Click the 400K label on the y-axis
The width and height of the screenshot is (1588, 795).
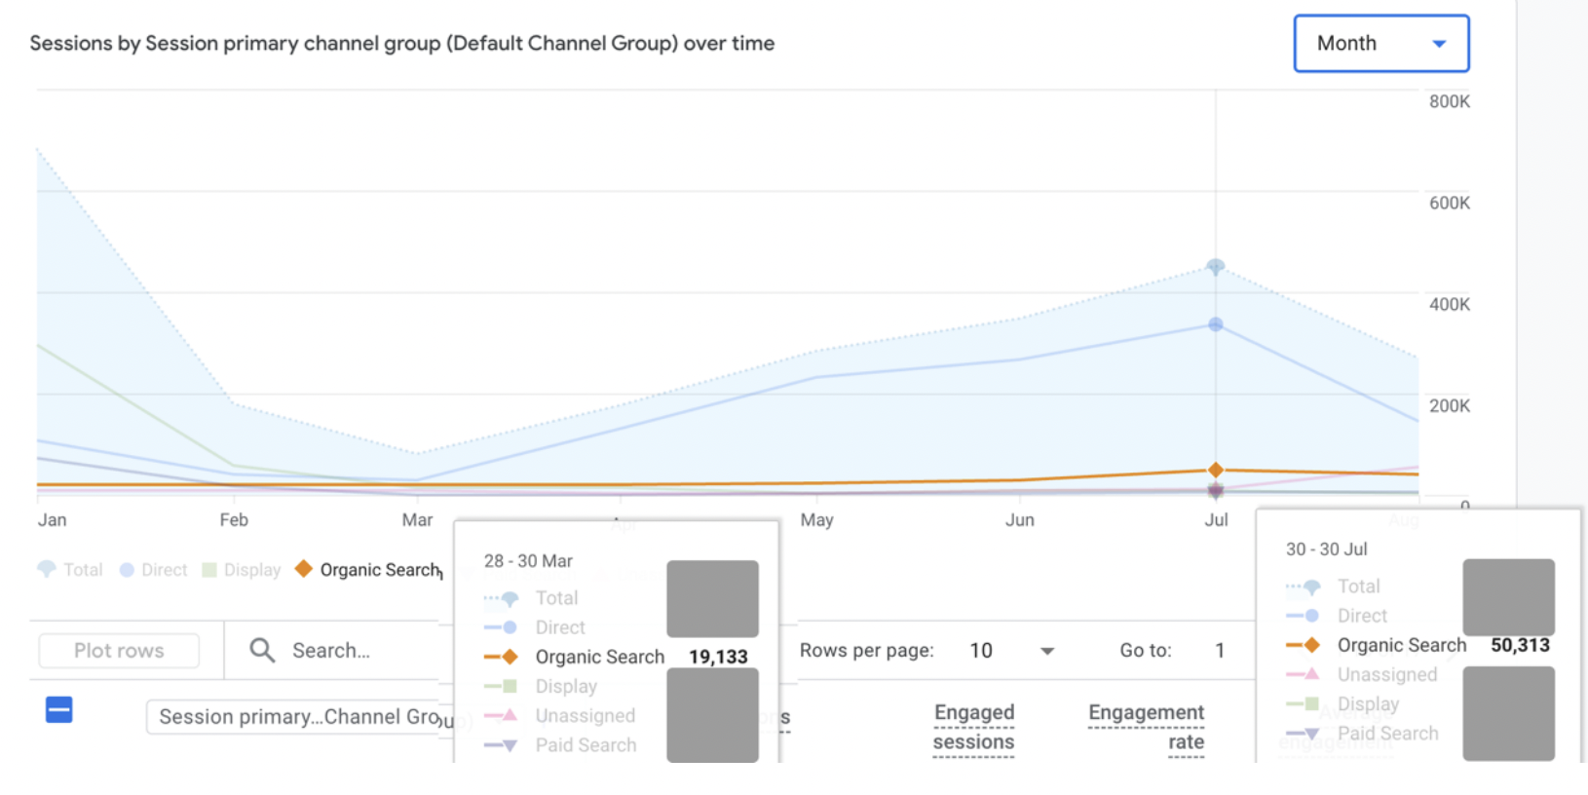point(1450,305)
